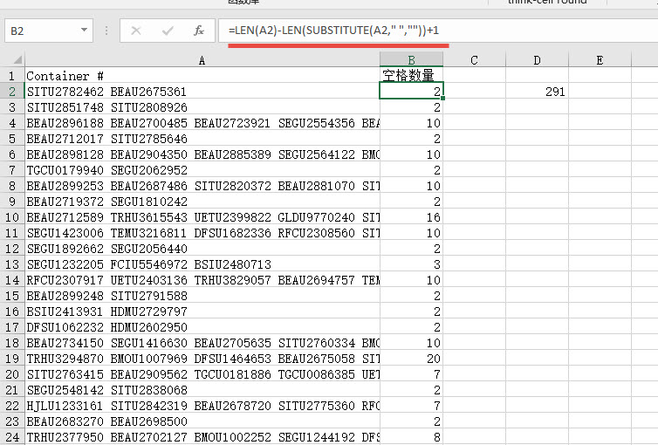Click cell 'SITU2851748 SITU2808926'
The height and width of the screenshot is (445, 658).
pyautogui.click(x=202, y=107)
